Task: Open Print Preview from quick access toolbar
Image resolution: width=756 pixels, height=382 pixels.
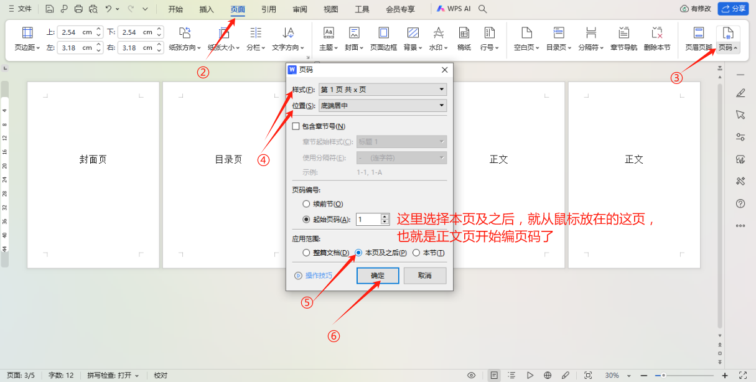Action: coord(93,9)
